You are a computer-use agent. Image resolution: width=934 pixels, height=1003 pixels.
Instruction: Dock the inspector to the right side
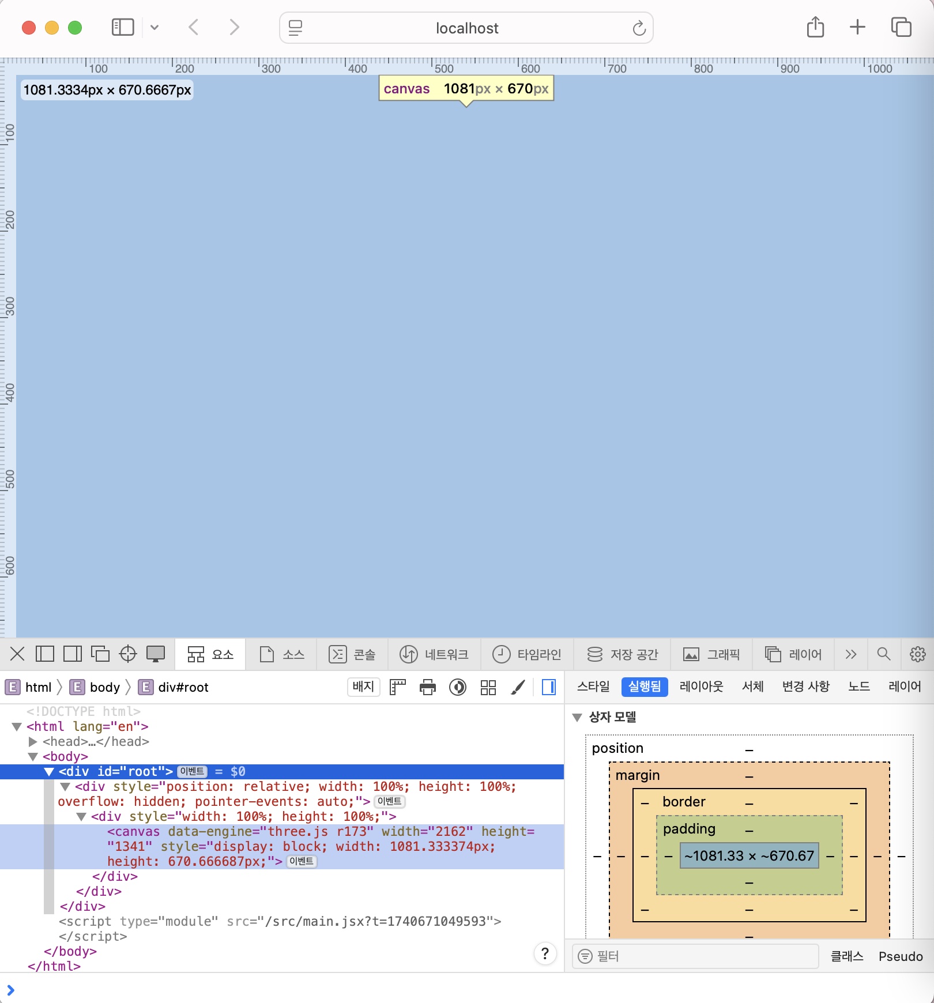click(73, 654)
